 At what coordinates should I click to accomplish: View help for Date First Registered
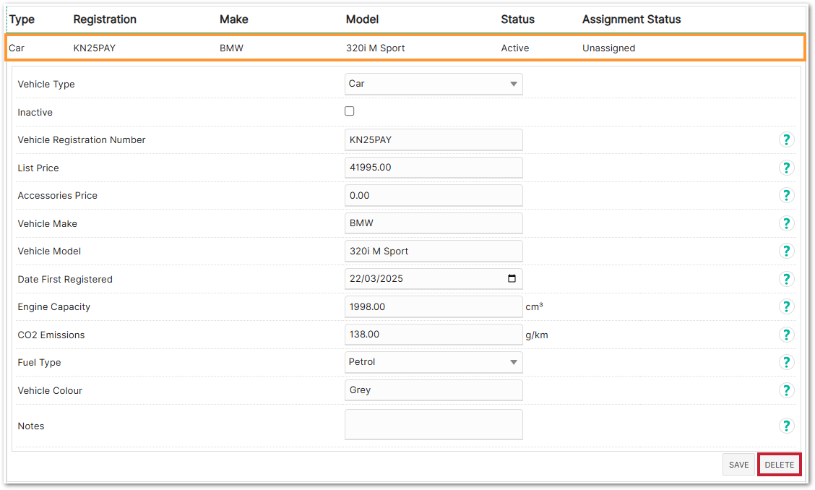(786, 279)
